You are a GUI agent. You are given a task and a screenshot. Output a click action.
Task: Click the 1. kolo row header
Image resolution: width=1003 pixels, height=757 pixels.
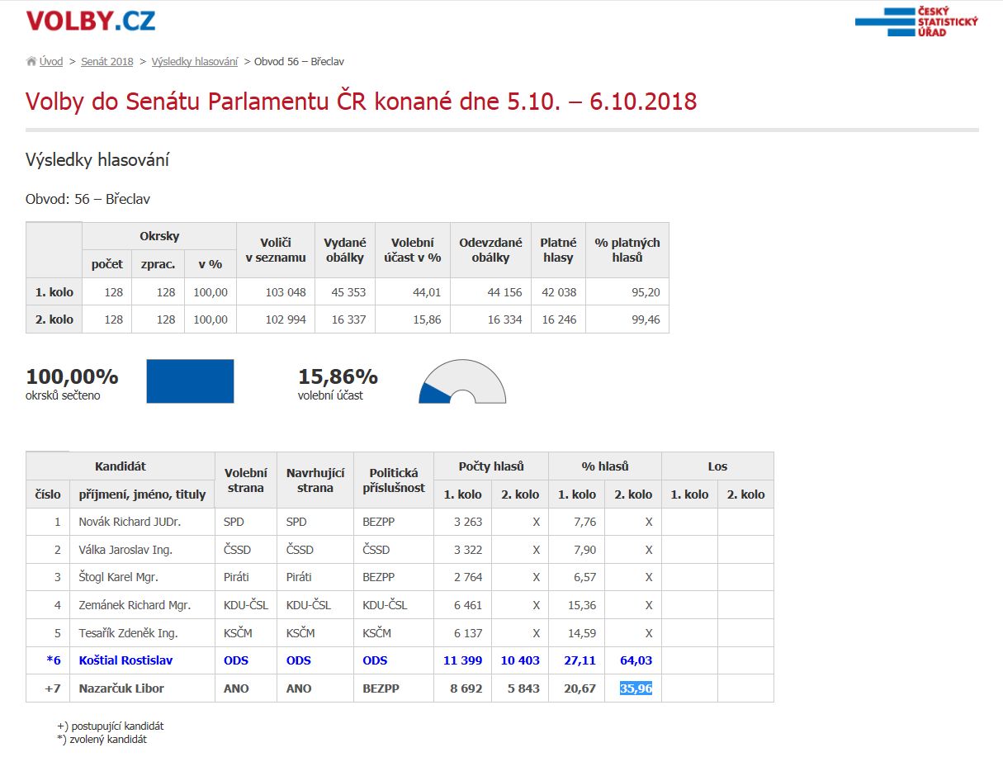coord(54,292)
